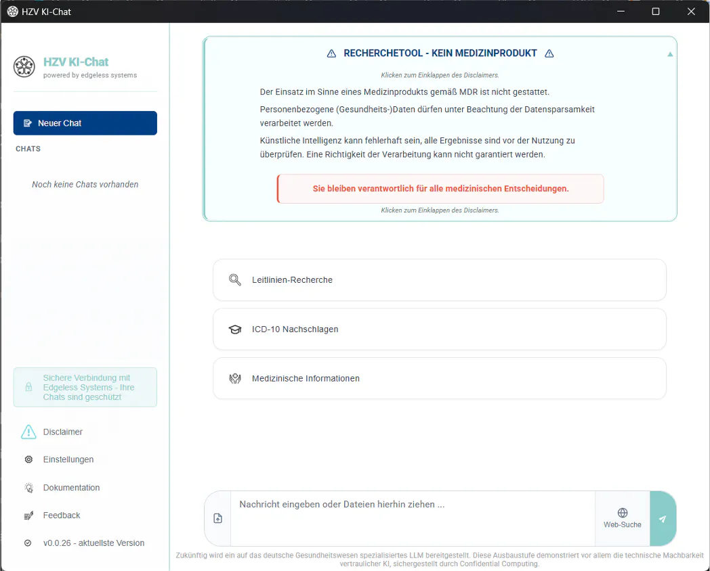Click the version checkmark icon

28,543
